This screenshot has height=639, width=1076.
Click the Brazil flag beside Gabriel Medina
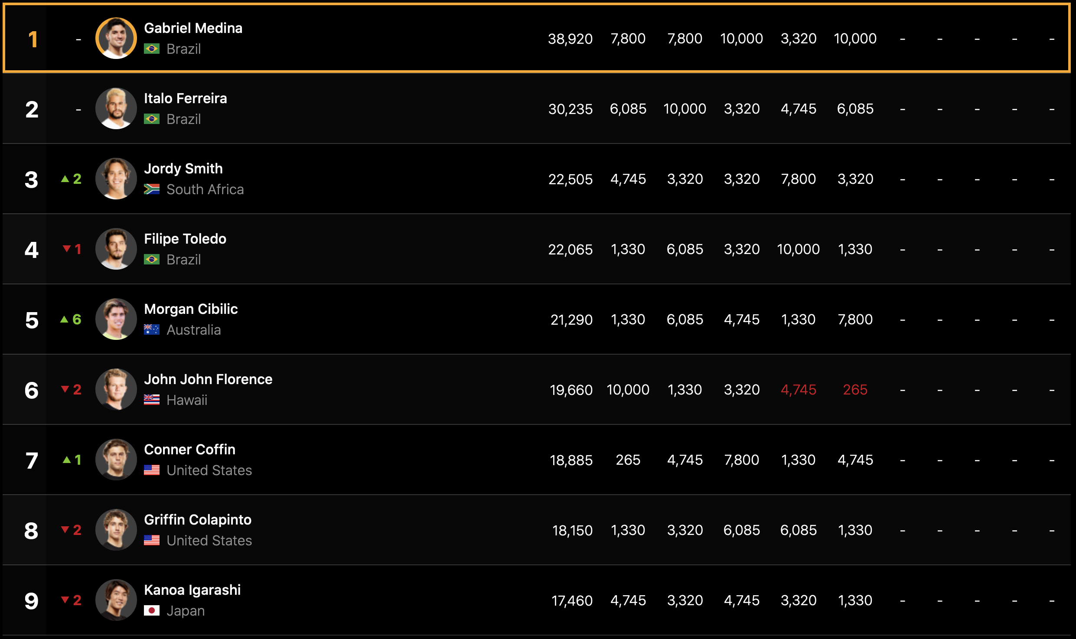pyautogui.click(x=152, y=49)
